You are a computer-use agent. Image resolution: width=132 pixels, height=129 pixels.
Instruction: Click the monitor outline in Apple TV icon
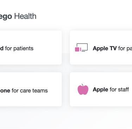pyautogui.click(x=82, y=47)
